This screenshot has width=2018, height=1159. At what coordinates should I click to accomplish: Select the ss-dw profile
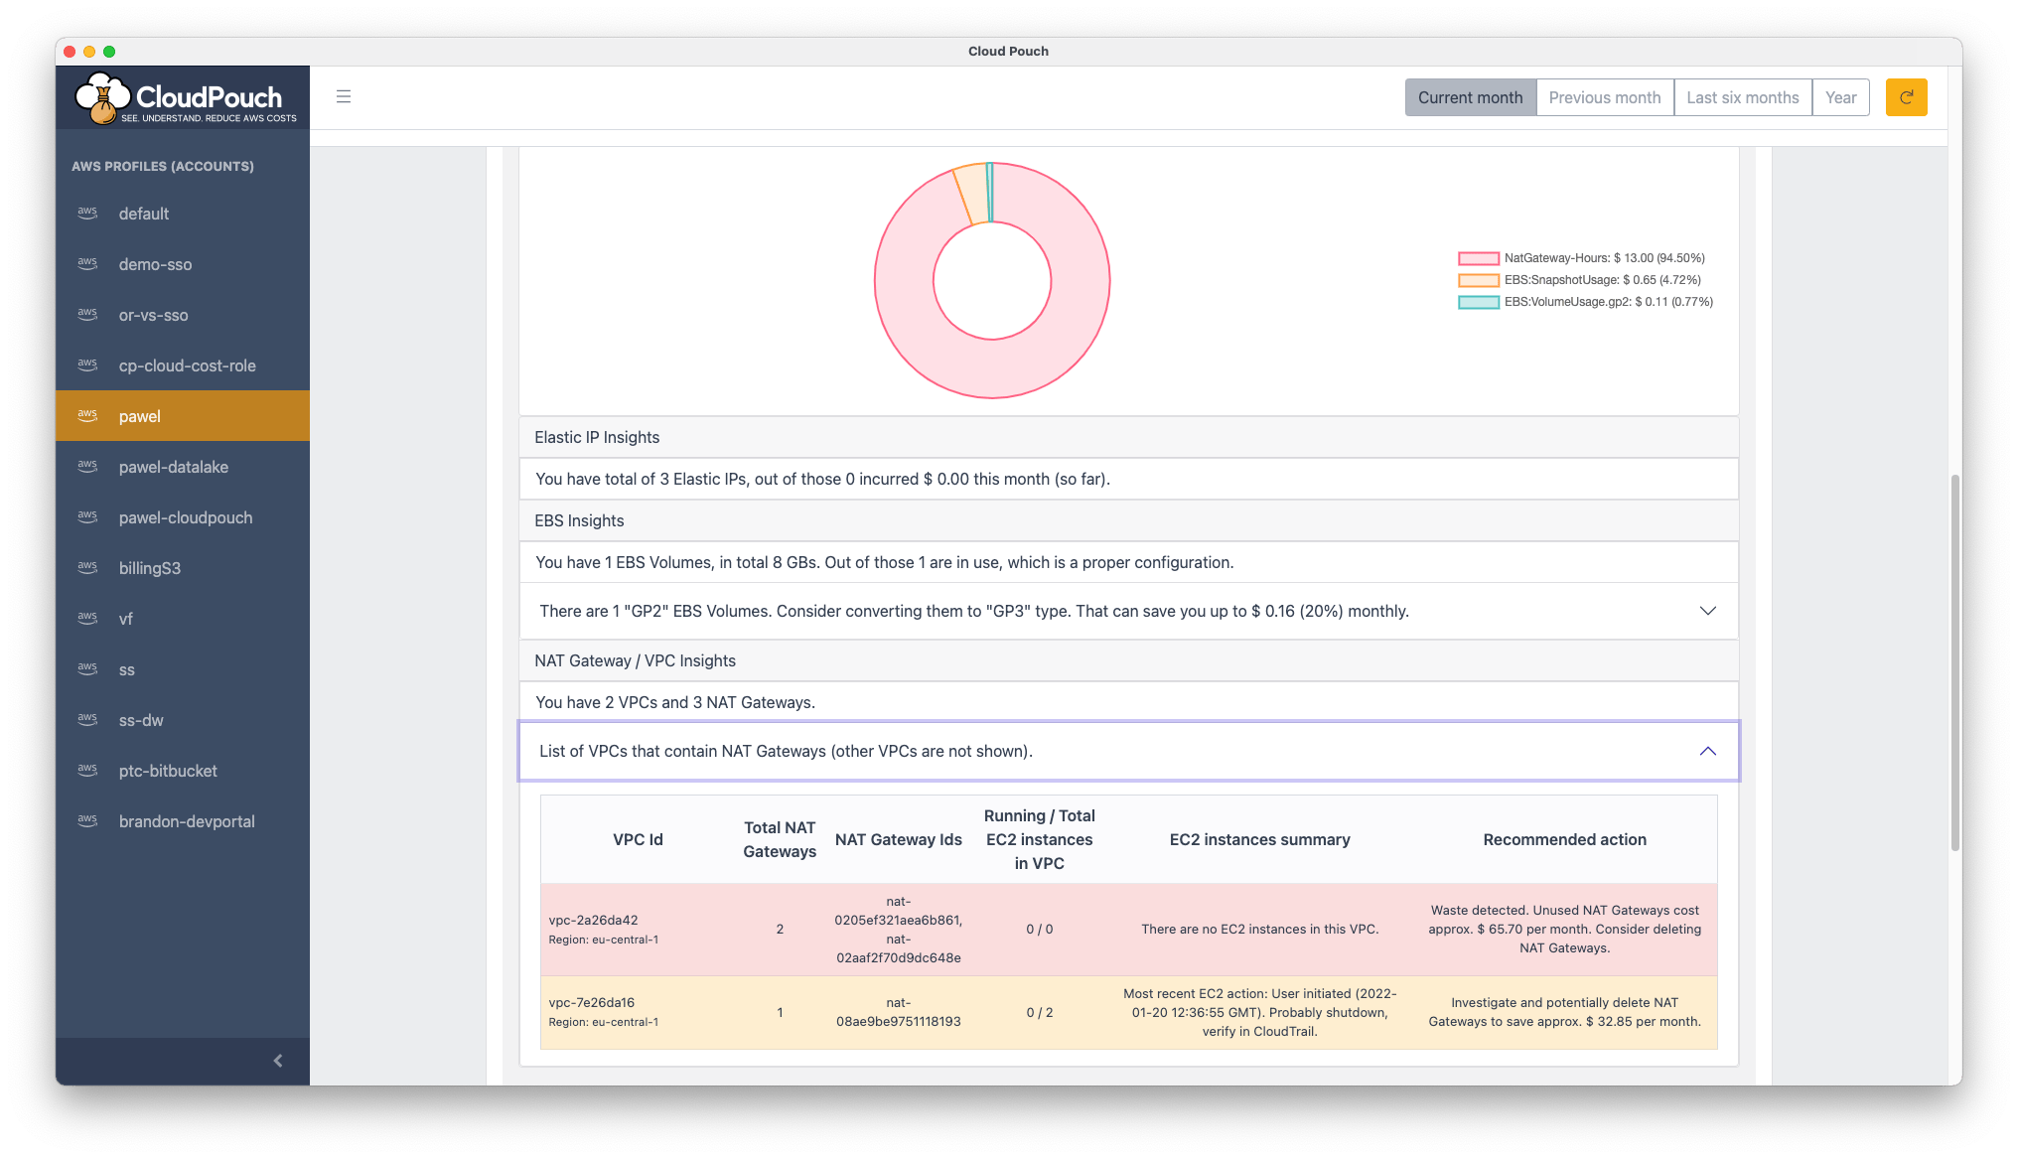pos(183,720)
